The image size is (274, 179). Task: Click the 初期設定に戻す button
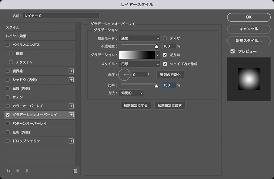(x=170, y=105)
